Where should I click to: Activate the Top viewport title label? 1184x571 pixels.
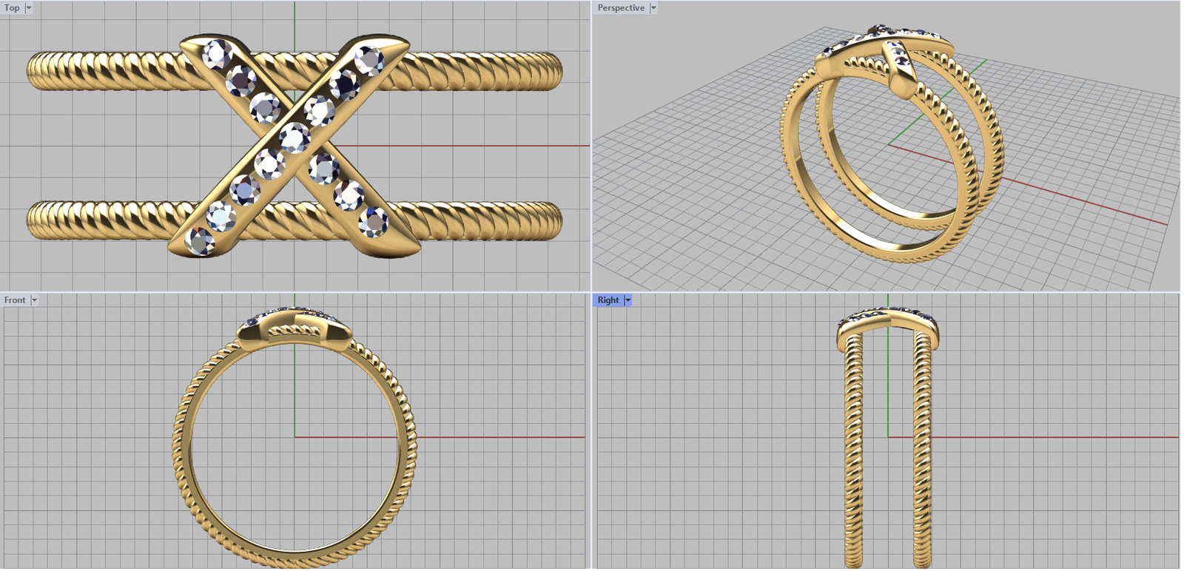(13, 8)
